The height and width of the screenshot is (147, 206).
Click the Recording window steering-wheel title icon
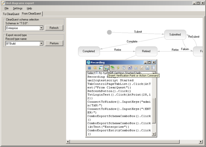pos(88,62)
